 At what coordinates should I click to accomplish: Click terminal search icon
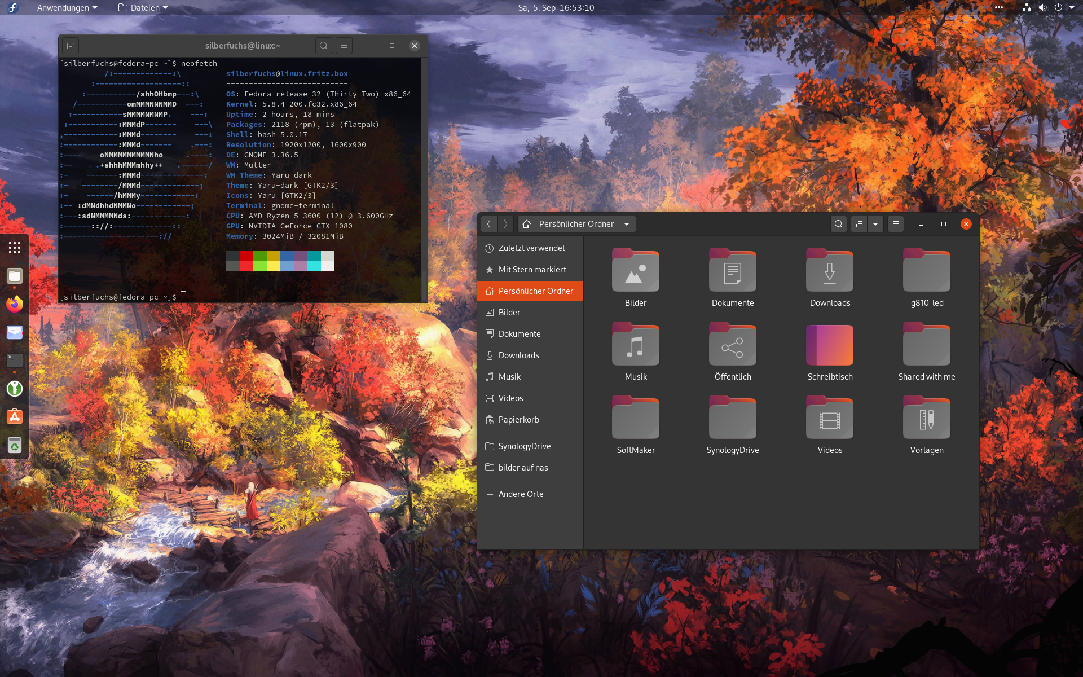[323, 46]
